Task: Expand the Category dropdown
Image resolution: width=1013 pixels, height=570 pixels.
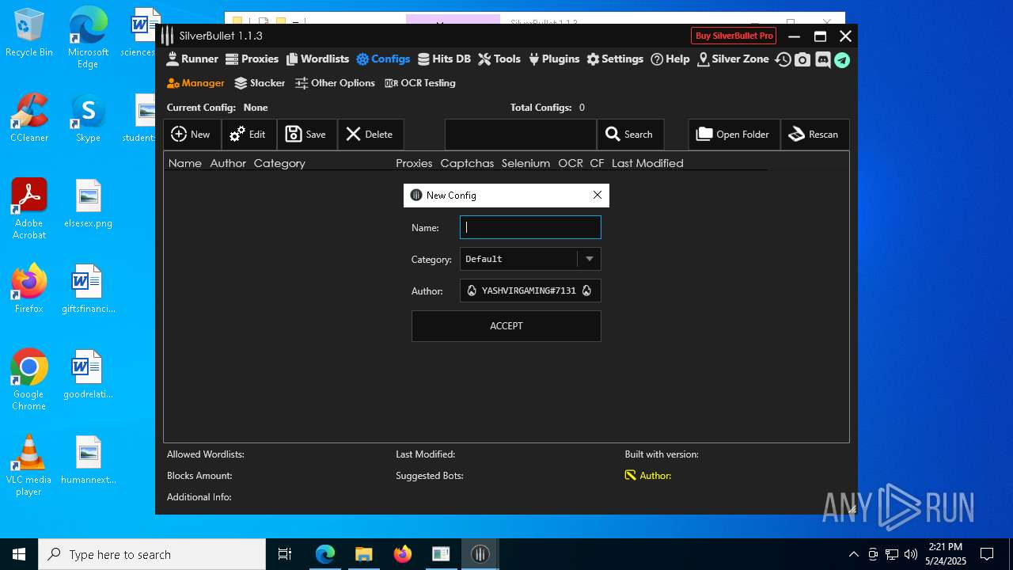Action: tap(589, 259)
